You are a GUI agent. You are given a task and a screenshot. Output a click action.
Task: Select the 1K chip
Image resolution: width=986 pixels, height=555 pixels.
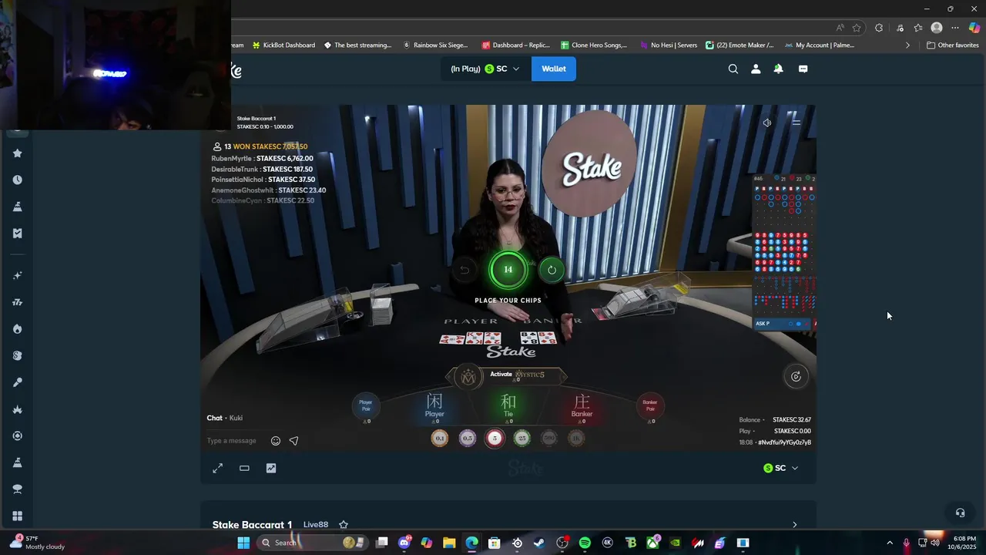[x=576, y=438]
